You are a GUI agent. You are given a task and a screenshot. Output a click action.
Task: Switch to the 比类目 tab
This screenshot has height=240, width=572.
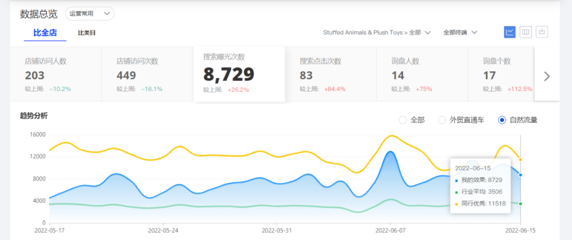coord(87,33)
